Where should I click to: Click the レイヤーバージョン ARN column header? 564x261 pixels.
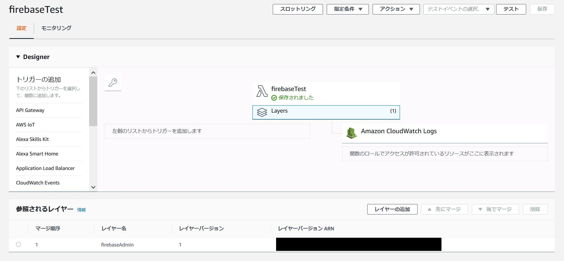tap(306, 229)
